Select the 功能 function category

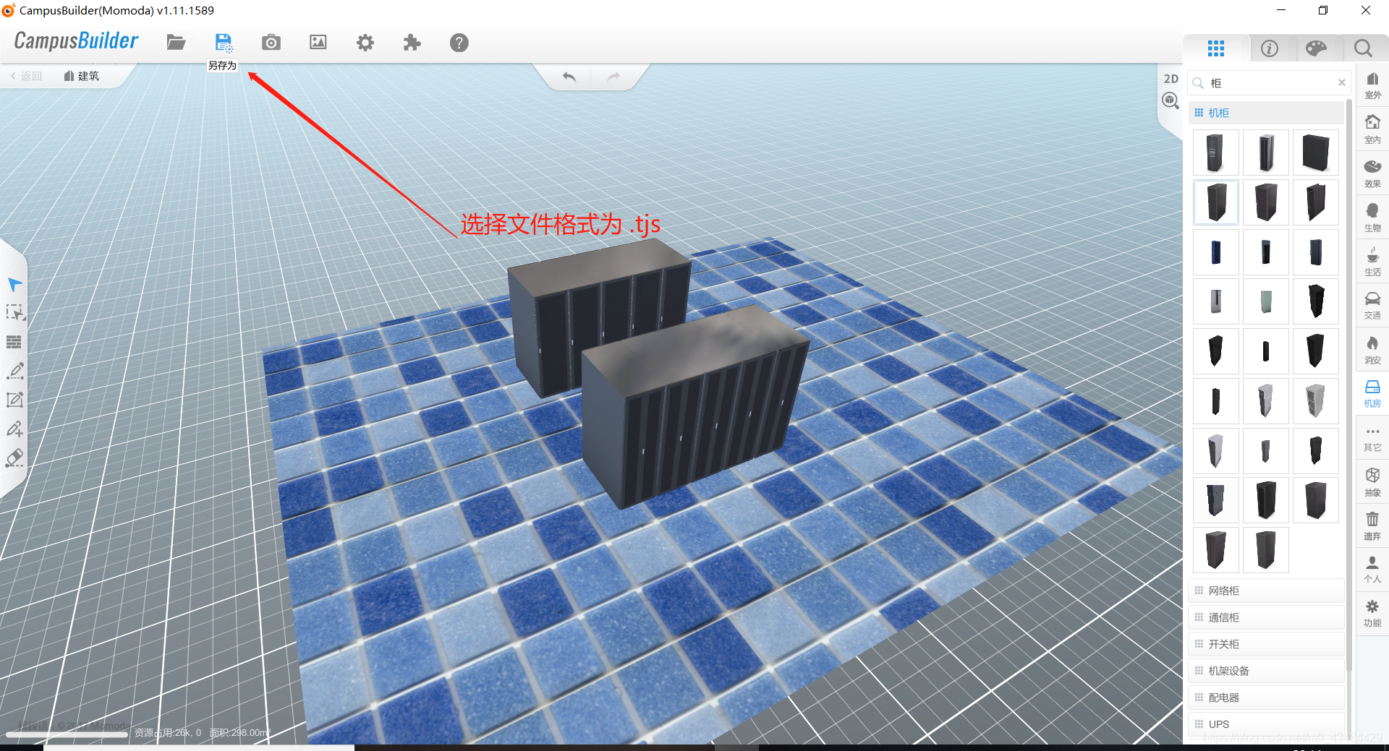pos(1372,613)
